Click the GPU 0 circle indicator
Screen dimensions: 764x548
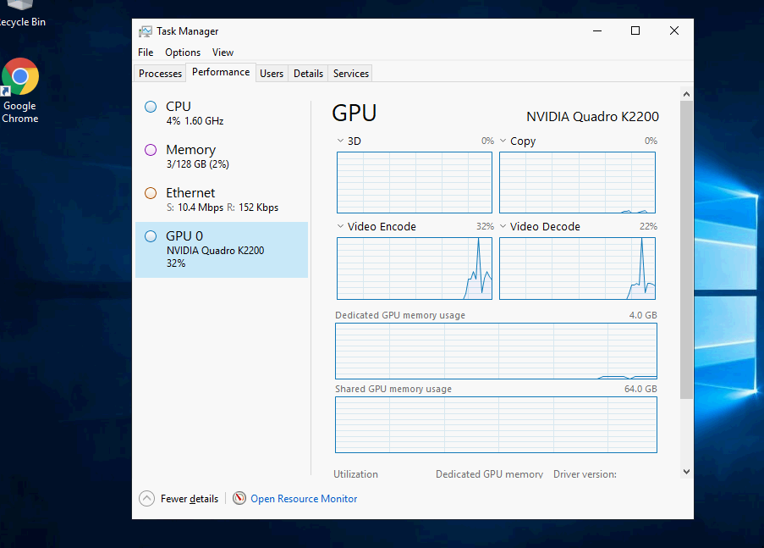[x=151, y=236]
